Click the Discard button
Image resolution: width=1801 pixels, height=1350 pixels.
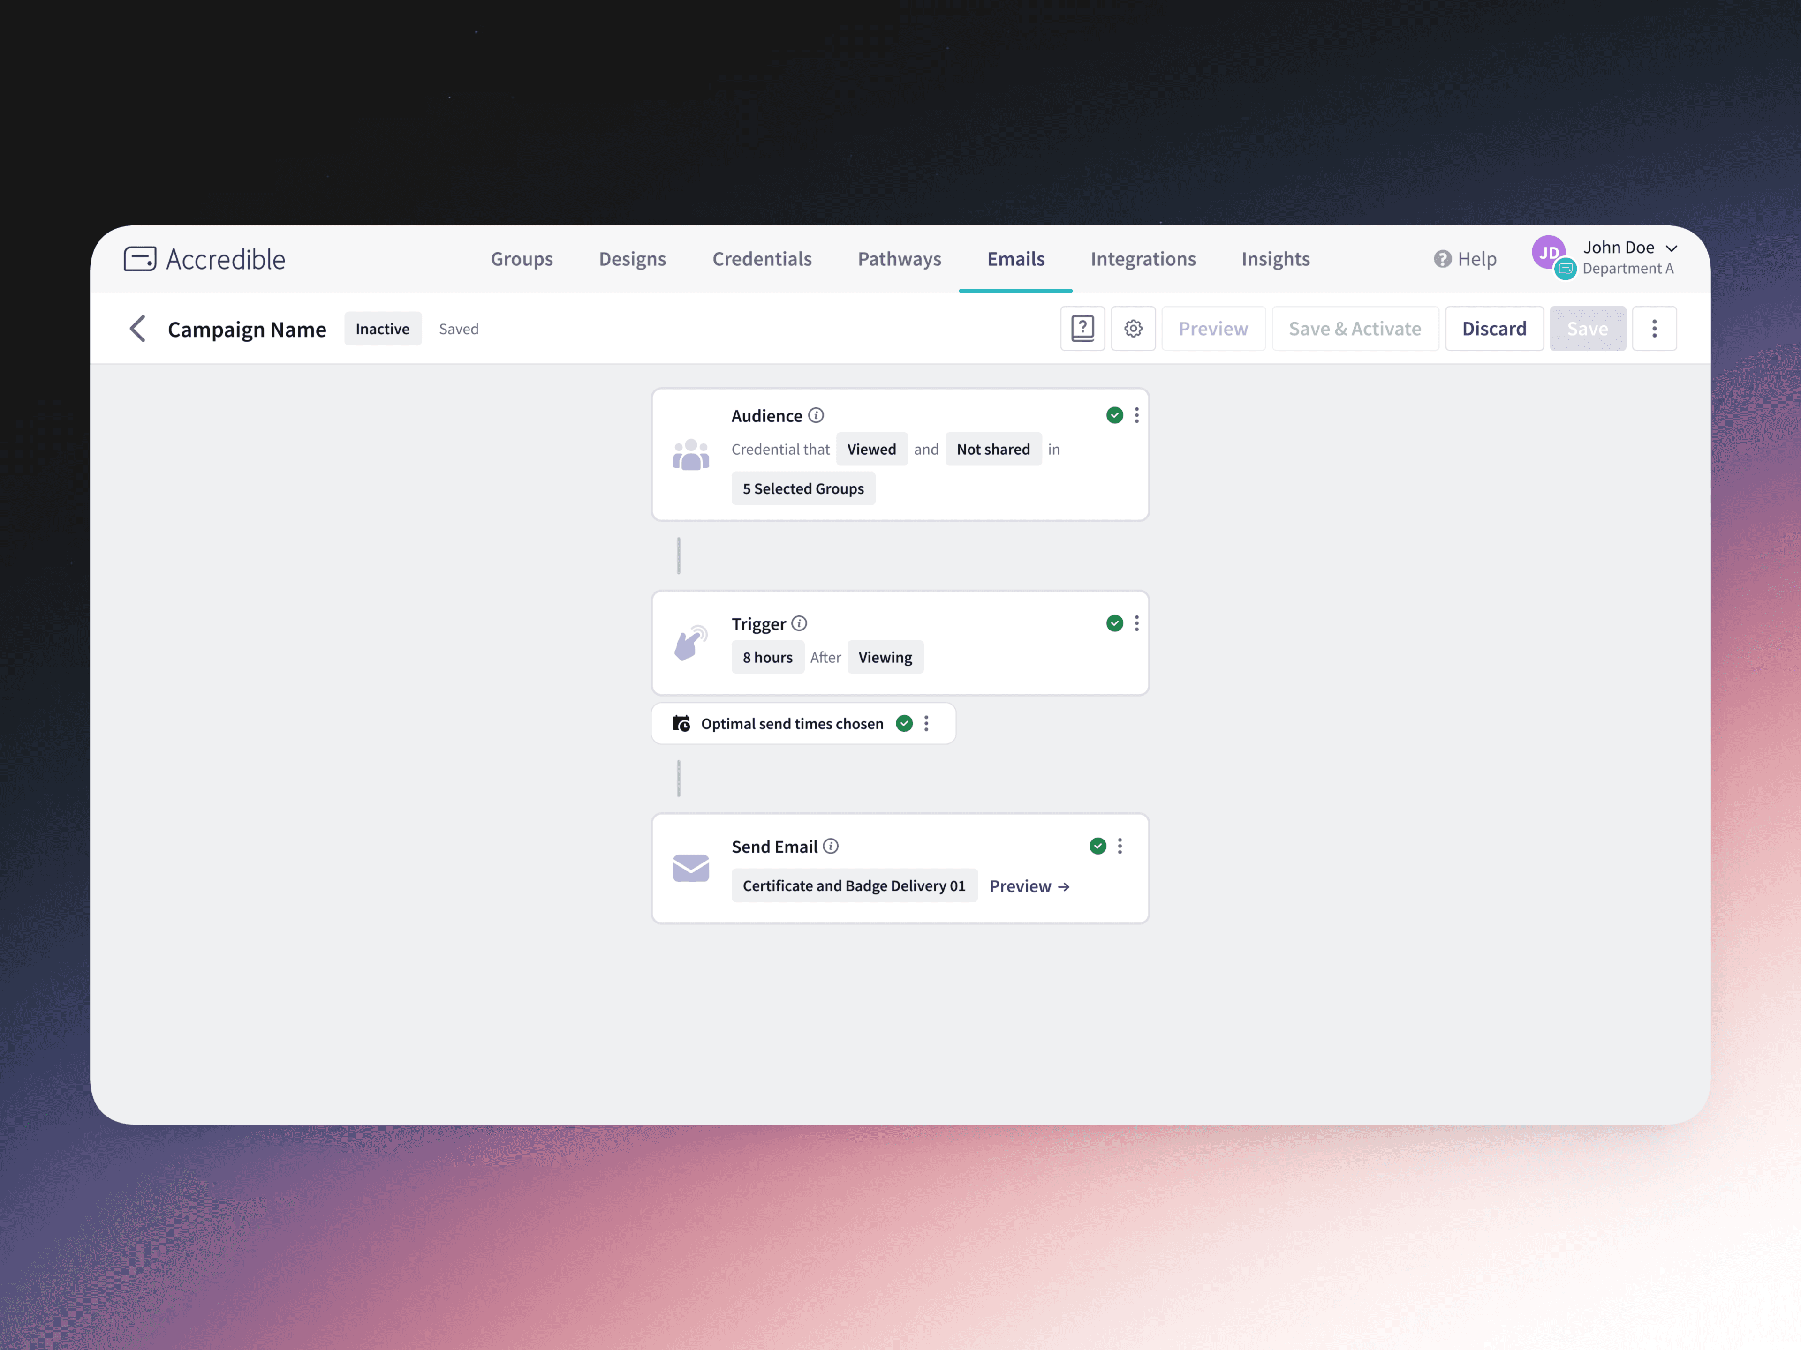[1493, 329]
